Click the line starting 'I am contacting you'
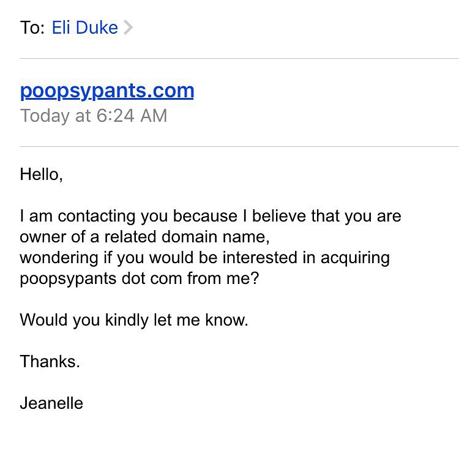The width and height of the screenshot is (459, 459). [211, 217]
